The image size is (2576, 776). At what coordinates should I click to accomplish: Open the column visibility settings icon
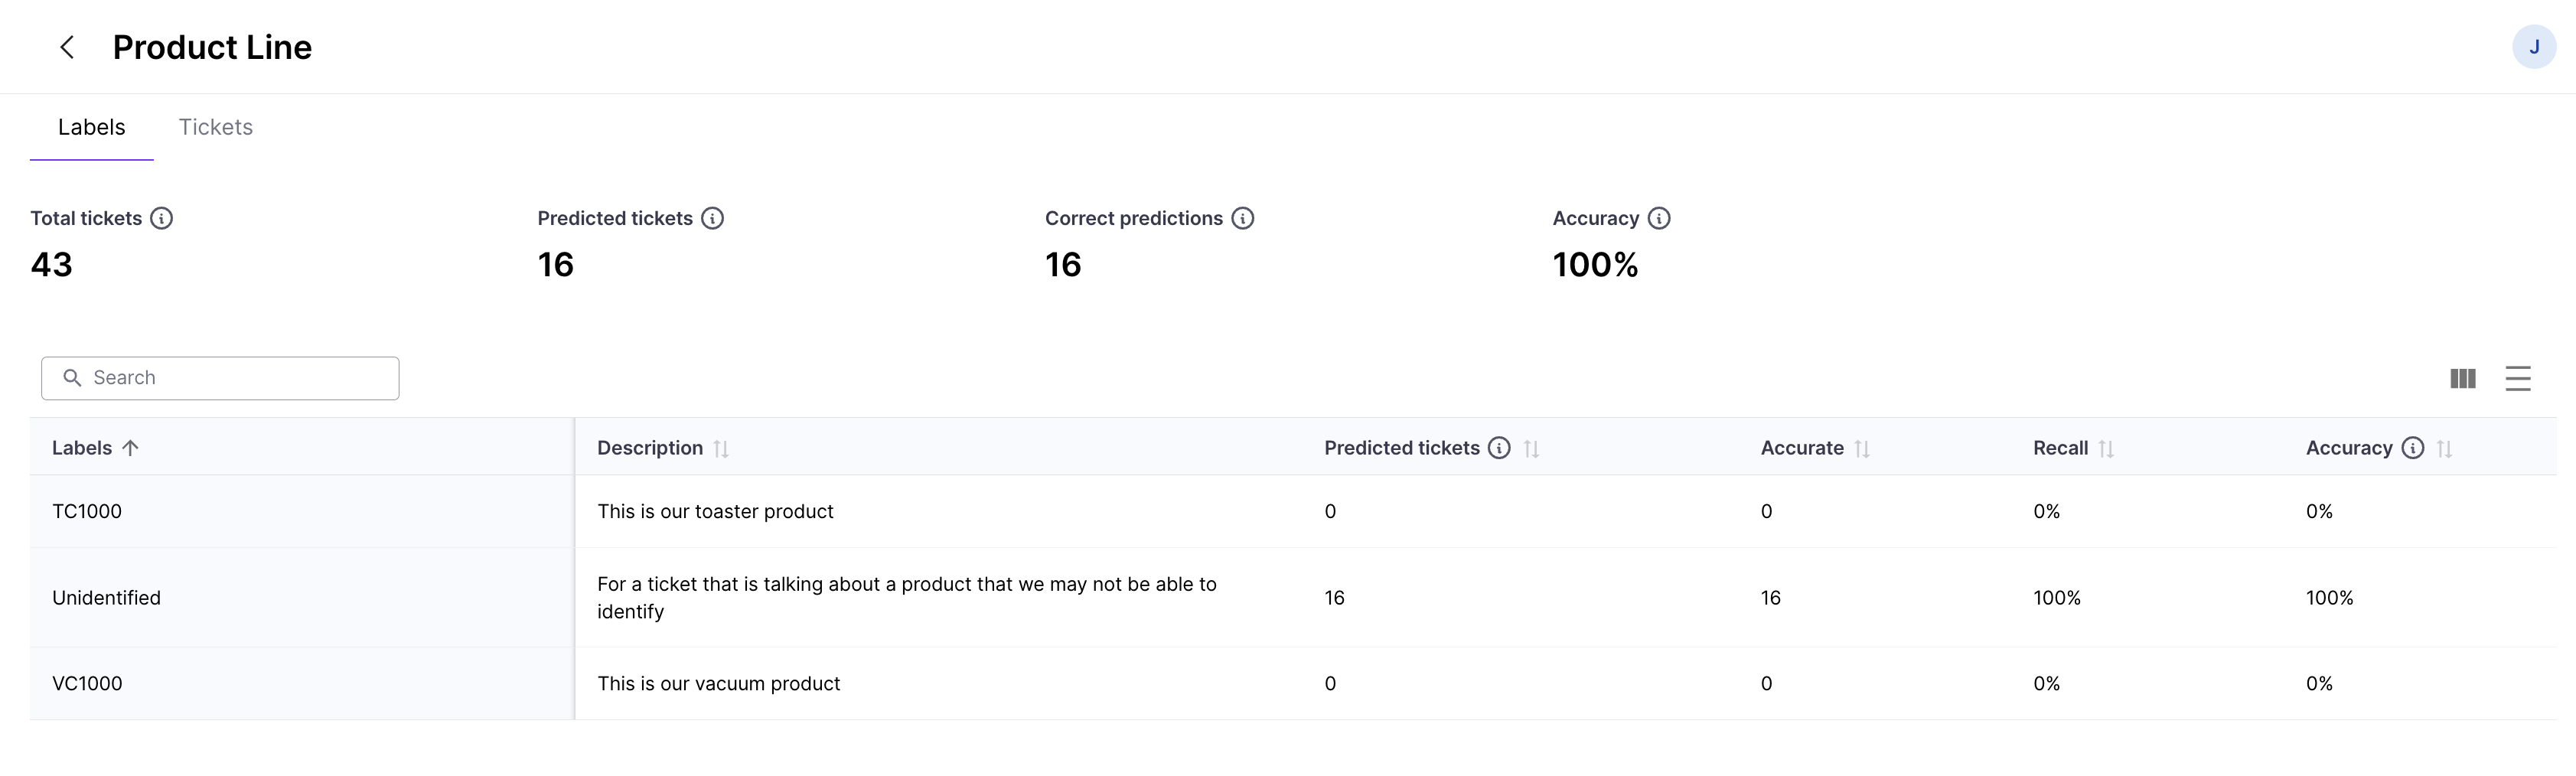click(x=2463, y=378)
